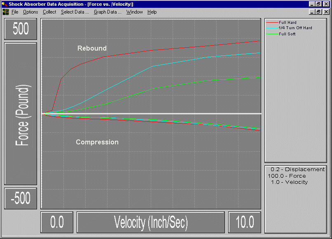Click the 10.0 maximum velocity box

pyautogui.click(x=245, y=223)
